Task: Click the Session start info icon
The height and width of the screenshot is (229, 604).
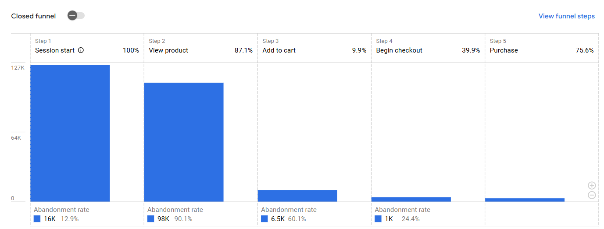Action: (81, 50)
